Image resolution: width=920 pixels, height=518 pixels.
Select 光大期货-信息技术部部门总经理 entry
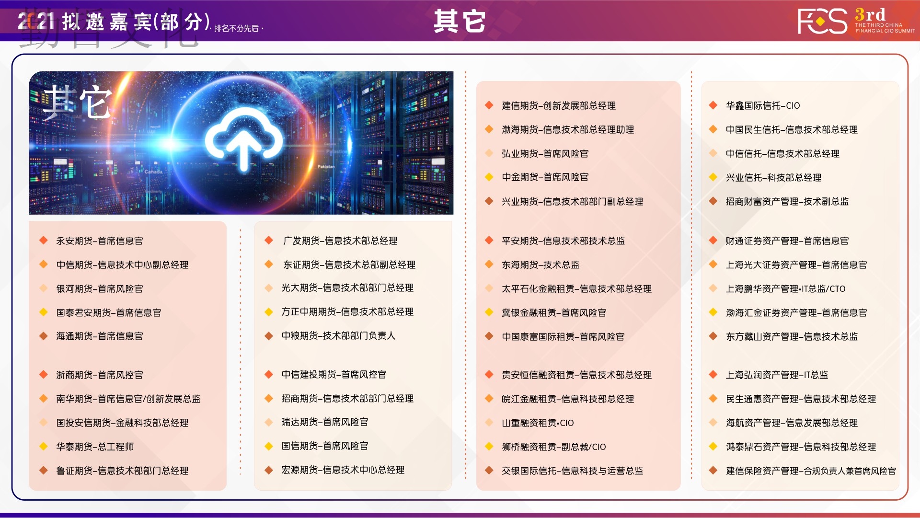click(x=347, y=288)
